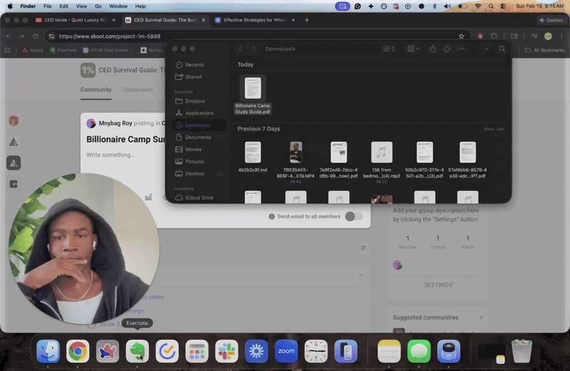Click the SETTINGS button in group card
The image size is (570, 371).
pos(438,285)
